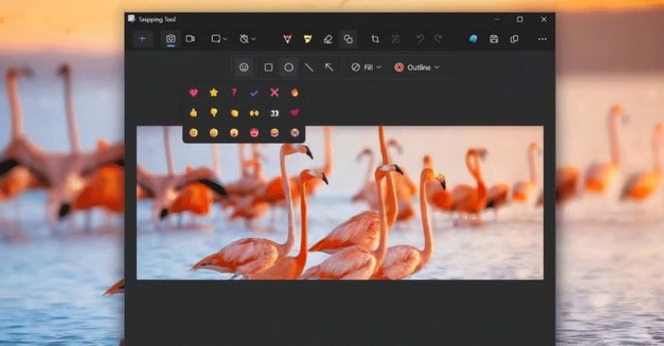Insert the grinning laughing face emoji

(x=274, y=133)
